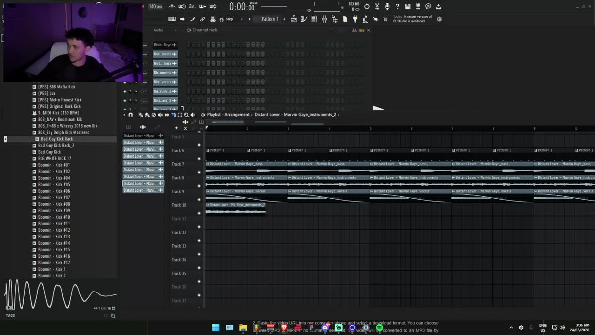Toggle the countdown before recording icon
The image size is (595, 335).
point(192,7)
